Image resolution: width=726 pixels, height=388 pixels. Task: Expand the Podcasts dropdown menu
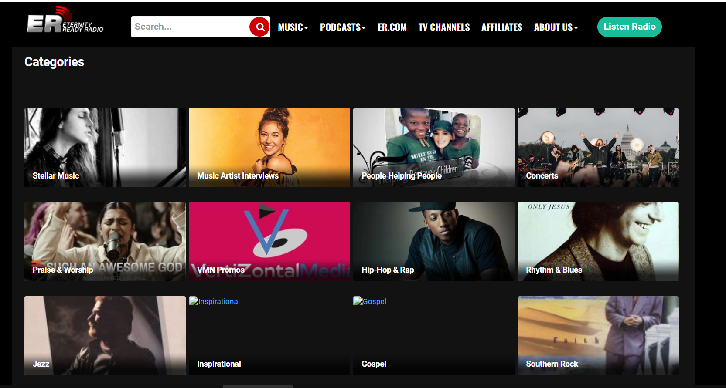coord(343,27)
